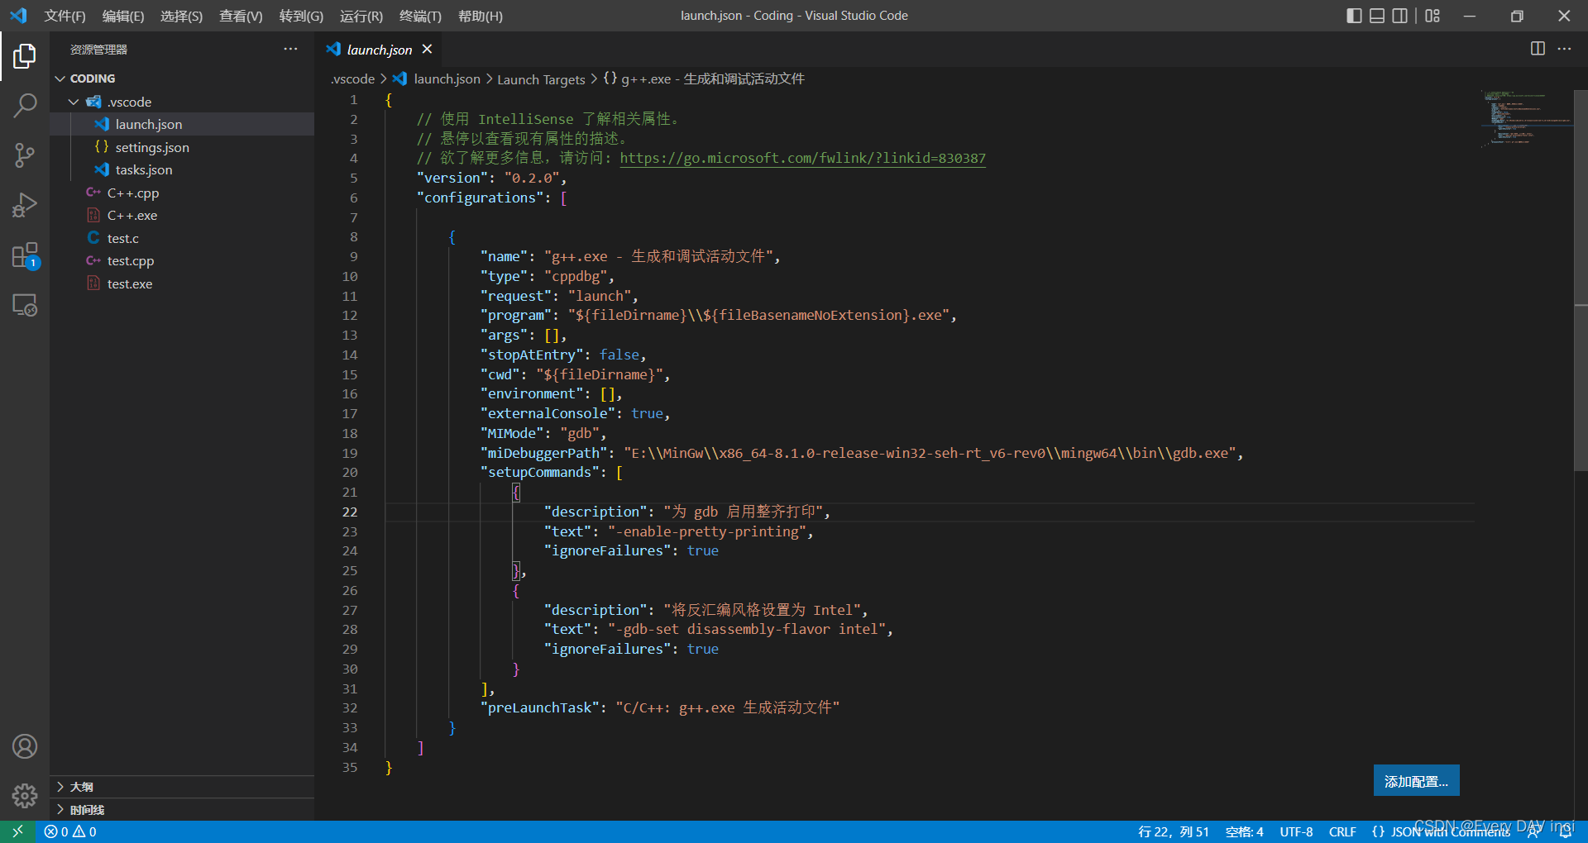The image size is (1588, 843).
Task: Activate the launch.json tab
Action: click(x=379, y=50)
